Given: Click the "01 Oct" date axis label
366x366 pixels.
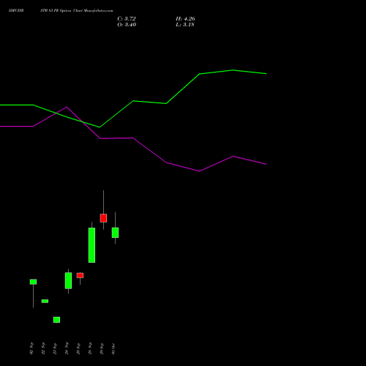Looking at the screenshot, I should pos(113,348).
